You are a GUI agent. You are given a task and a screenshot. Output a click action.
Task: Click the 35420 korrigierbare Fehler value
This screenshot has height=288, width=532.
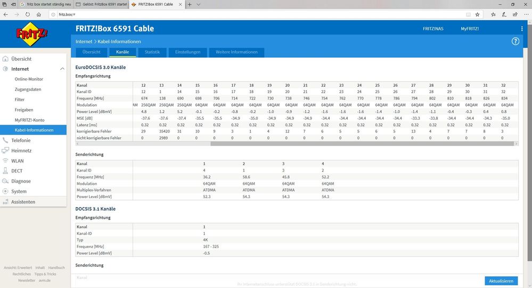165,131
